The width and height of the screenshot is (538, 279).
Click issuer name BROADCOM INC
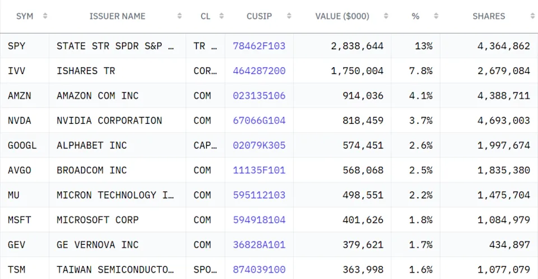tap(91, 170)
